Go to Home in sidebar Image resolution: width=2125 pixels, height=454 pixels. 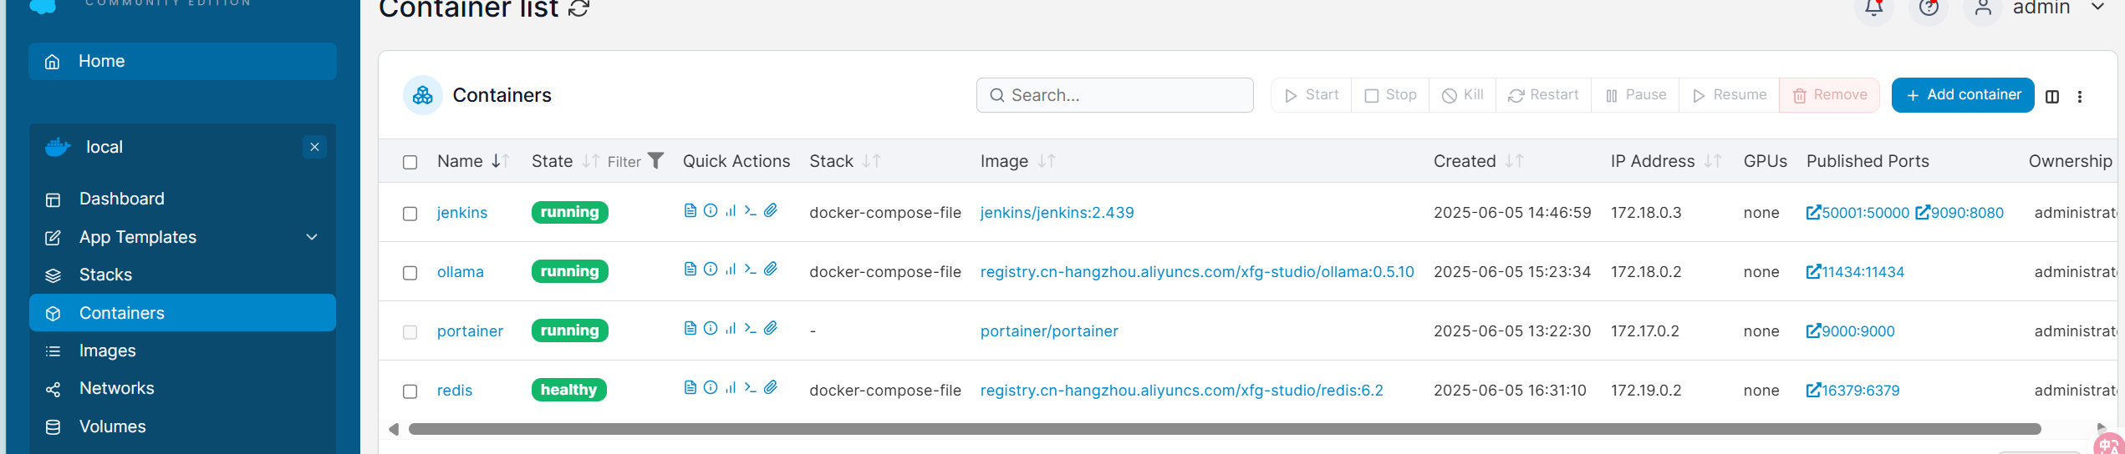coord(182,61)
